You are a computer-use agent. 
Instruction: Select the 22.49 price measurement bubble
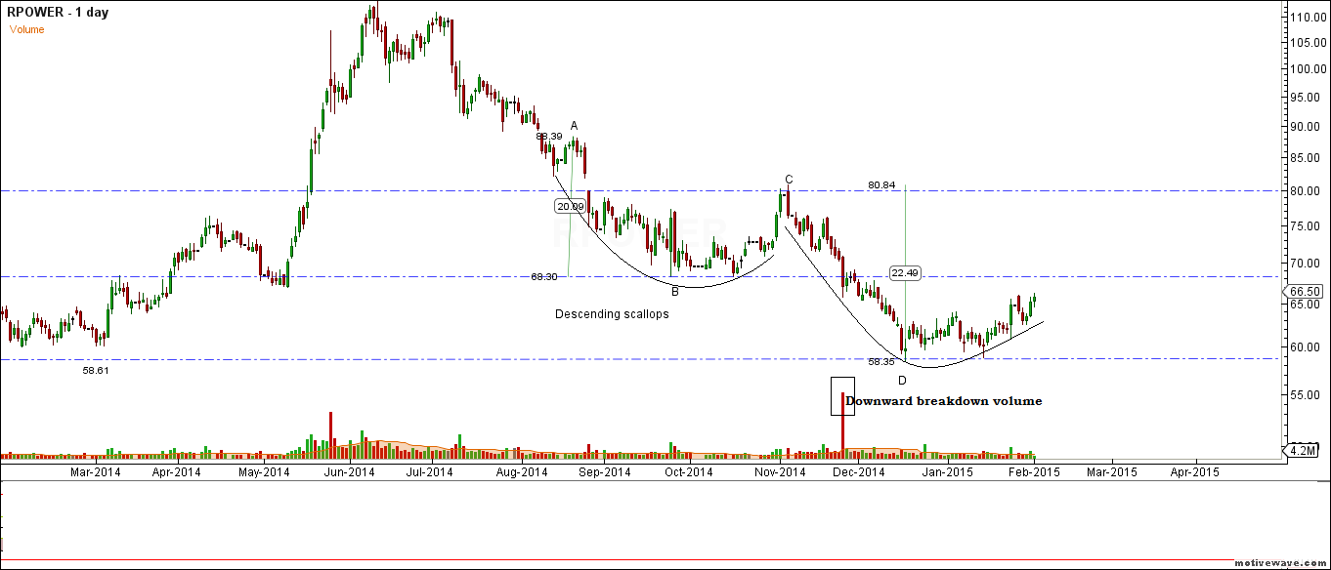(x=904, y=273)
